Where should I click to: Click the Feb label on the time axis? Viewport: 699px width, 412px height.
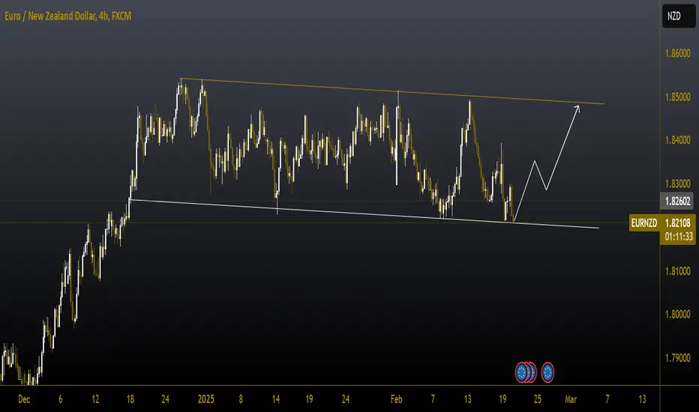pyautogui.click(x=396, y=399)
